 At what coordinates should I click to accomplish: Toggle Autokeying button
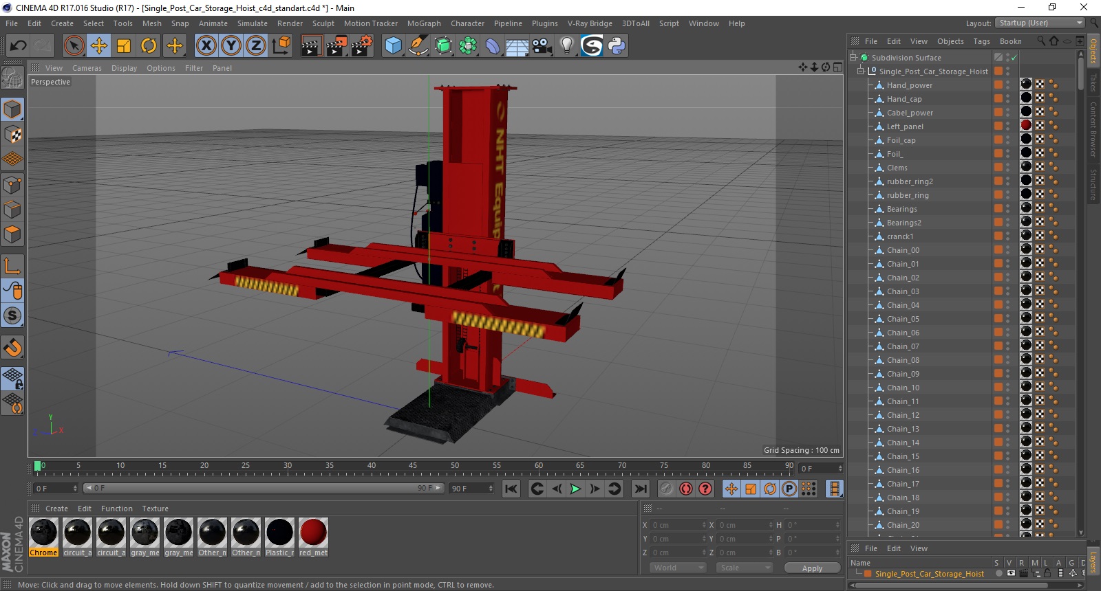tap(686, 489)
